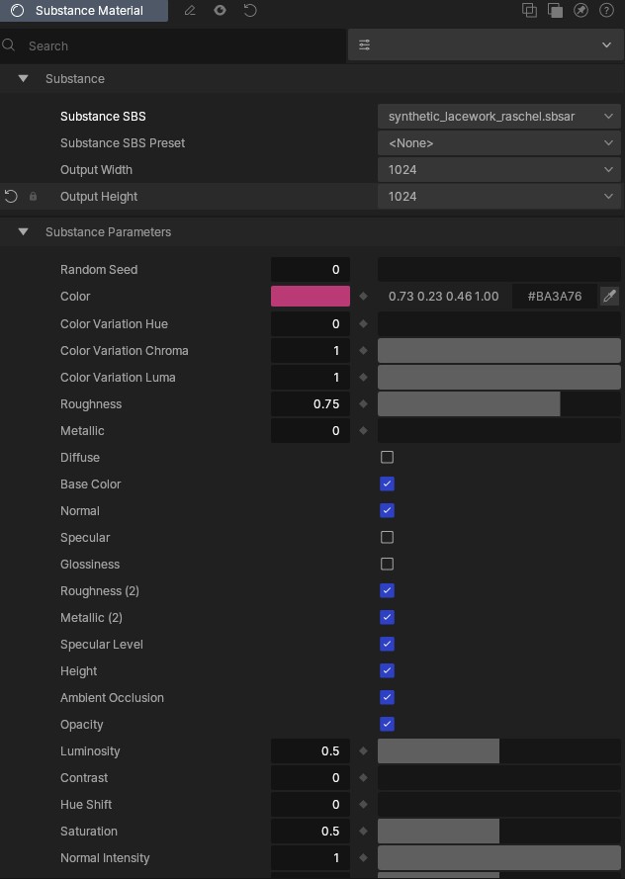
Task: Click the Hue Shift keyframe diamond
Action: tap(363, 804)
